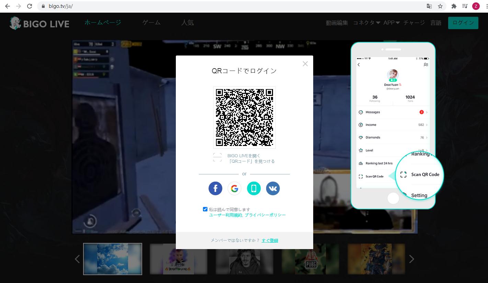The image size is (488, 283).
Task: Expand the コネクタ dropdown
Action: (366, 23)
